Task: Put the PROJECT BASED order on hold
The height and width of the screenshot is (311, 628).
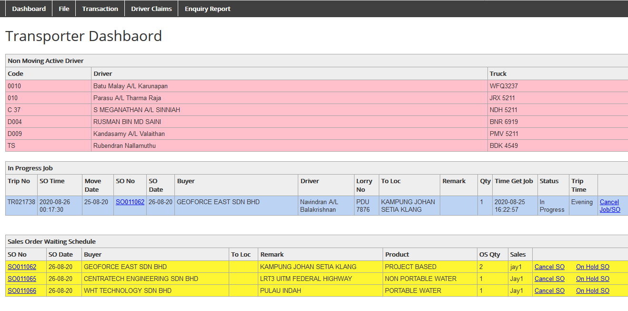Action: coord(592,267)
